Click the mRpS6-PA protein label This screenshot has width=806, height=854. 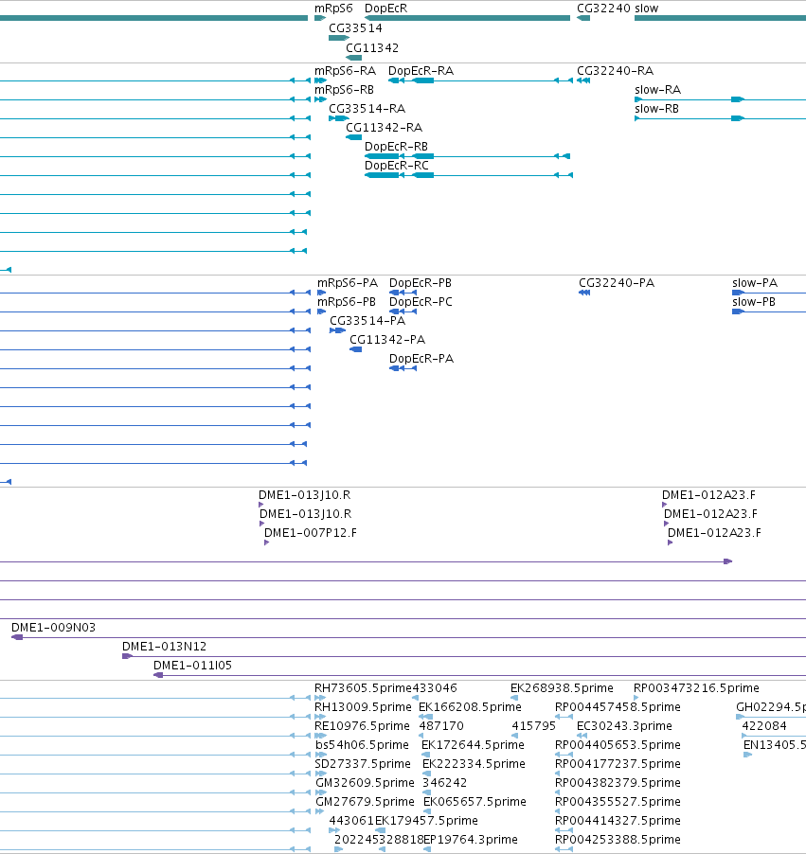point(348,283)
